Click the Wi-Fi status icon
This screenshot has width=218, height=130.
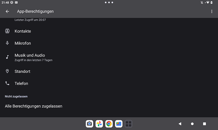click(x=208, y=2)
